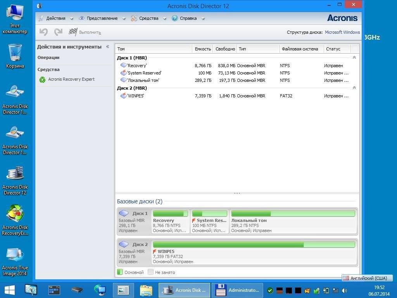Screen dimensions: 397x298
Task: Click the Microsoft Windows disk structure link
Action: (342, 32)
